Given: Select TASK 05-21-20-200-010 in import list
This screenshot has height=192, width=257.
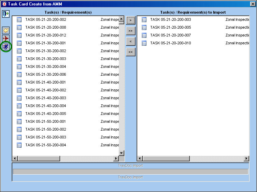Looking at the screenshot, I should (171, 43).
